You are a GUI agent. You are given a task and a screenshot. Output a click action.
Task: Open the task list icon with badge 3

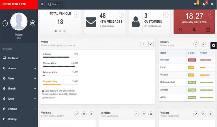195,4
